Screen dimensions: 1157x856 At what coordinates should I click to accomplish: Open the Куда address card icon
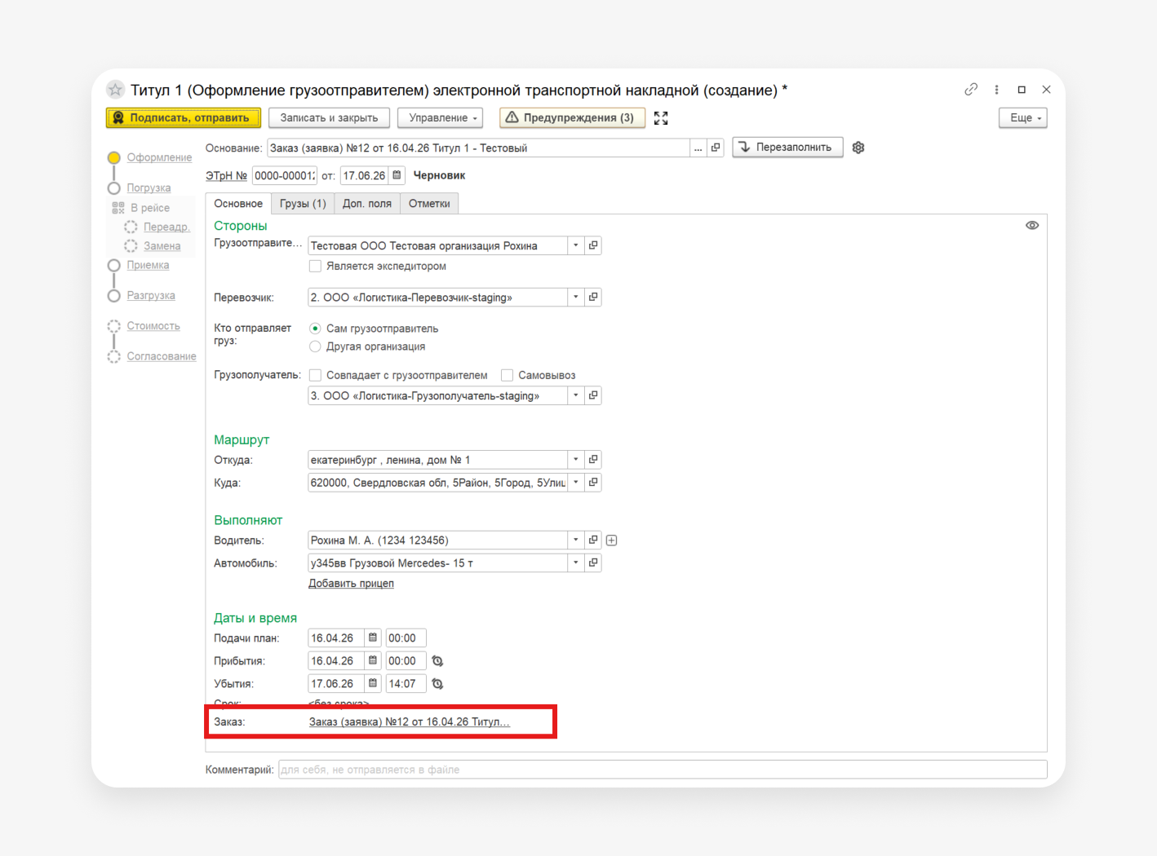[x=593, y=483]
